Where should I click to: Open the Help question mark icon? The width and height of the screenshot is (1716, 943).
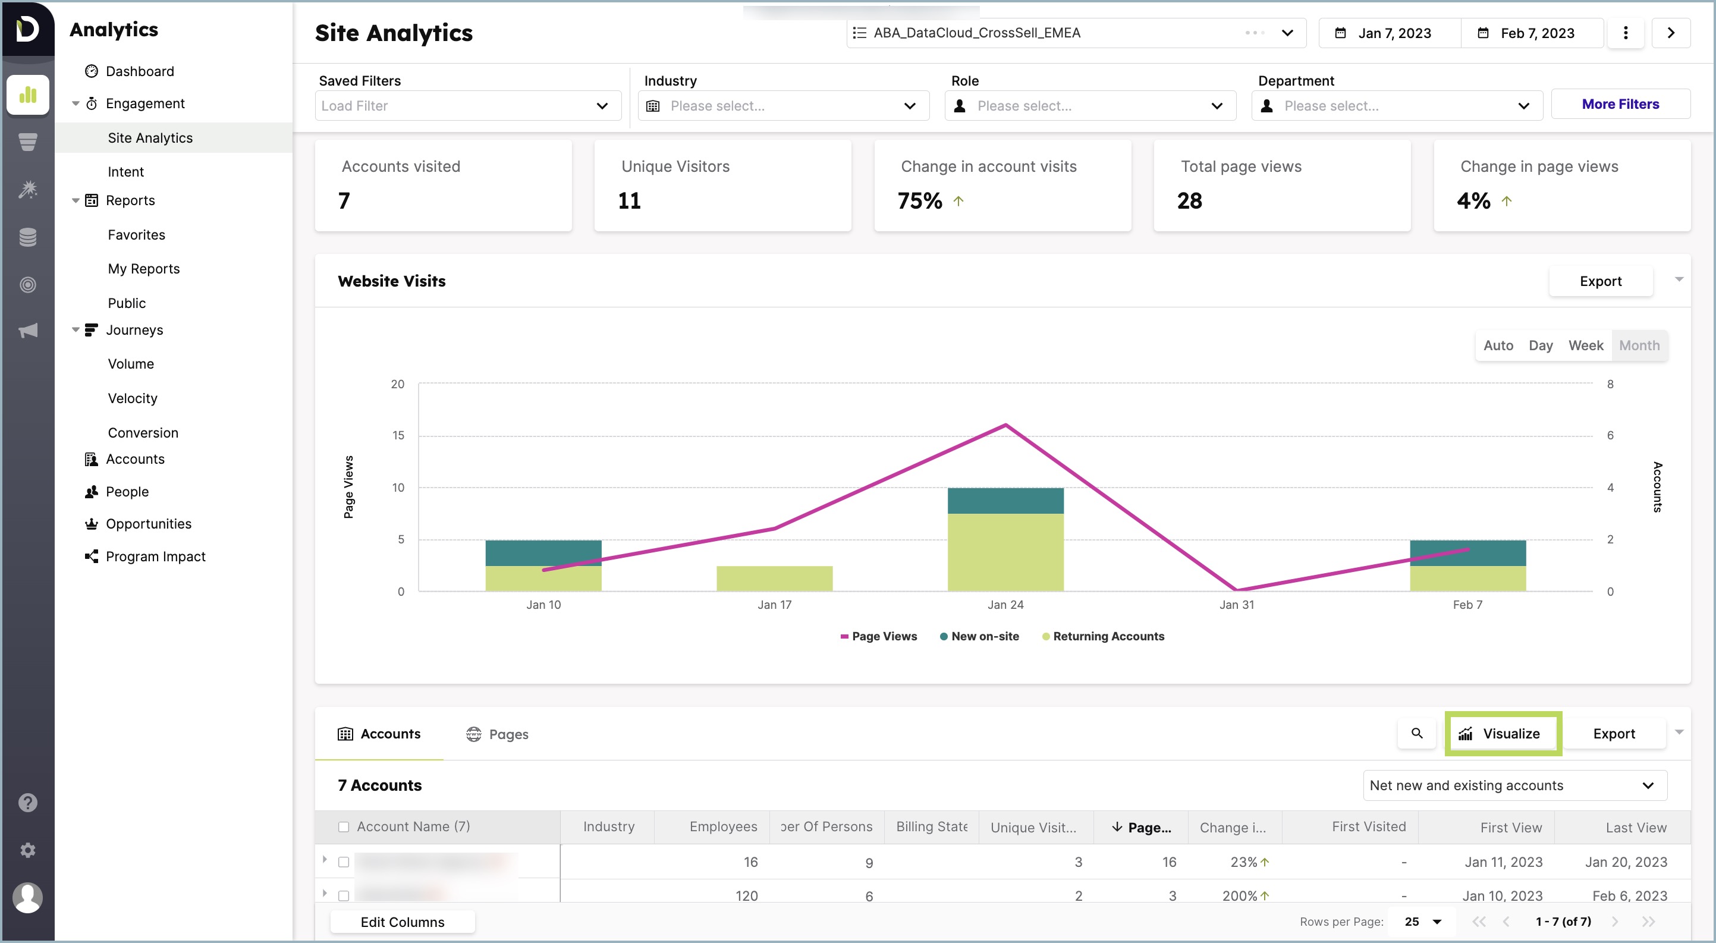click(x=28, y=802)
